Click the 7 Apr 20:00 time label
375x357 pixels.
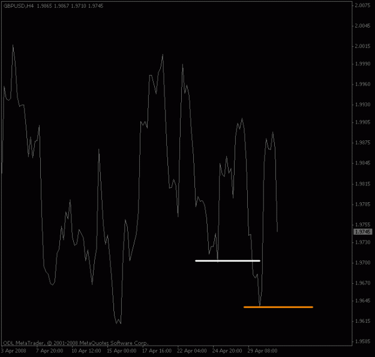tap(50, 351)
